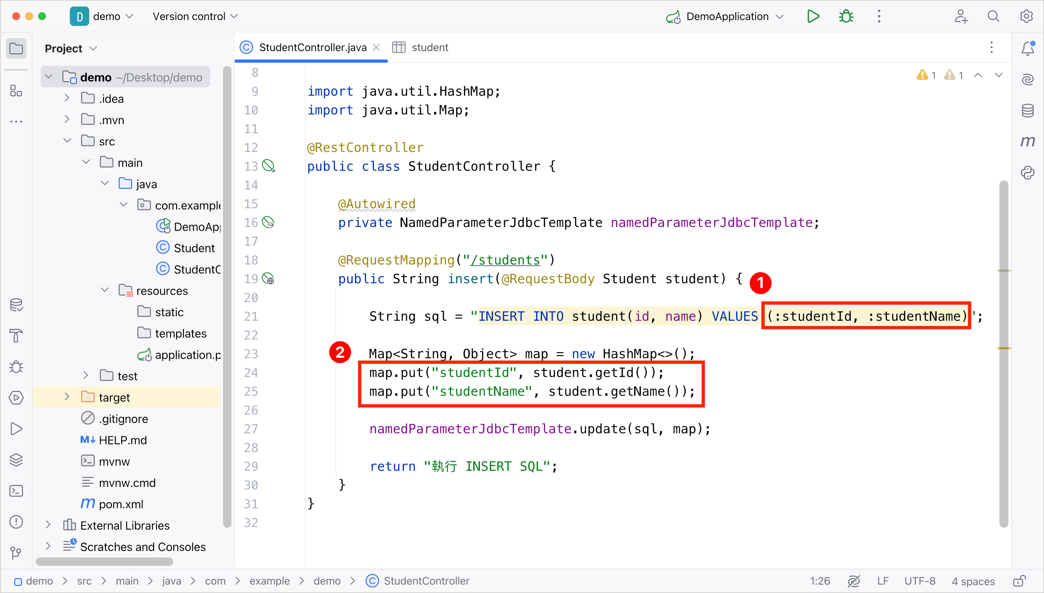Show more tool windows ellipsis in left sidebar
The image size is (1044, 593).
[16, 121]
